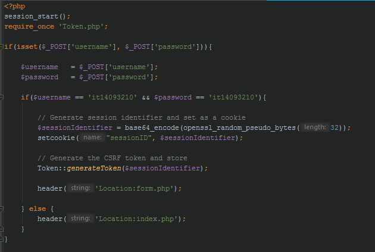Click 'password' key inside the isset call

[x=175, y=46]
